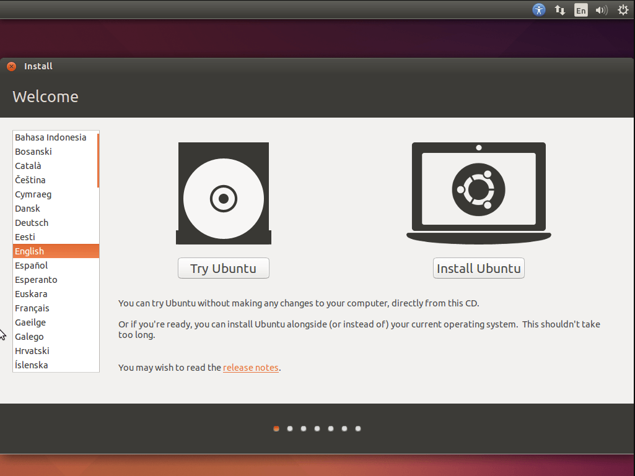Select Français in the language list
Image resolution: width=635 pixels, height=476 pixels.
pos(55,308)
